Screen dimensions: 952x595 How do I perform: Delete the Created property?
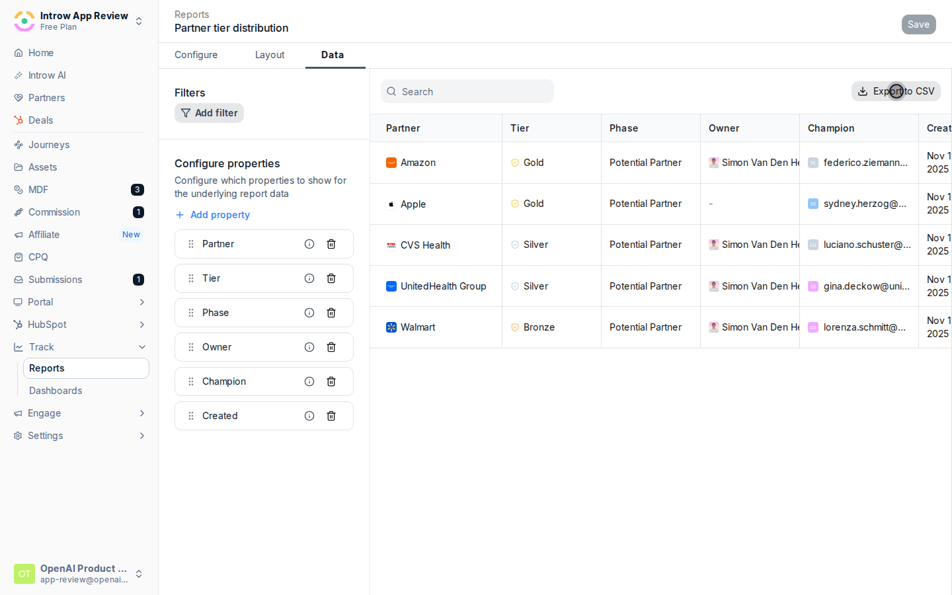pos(331,416)
